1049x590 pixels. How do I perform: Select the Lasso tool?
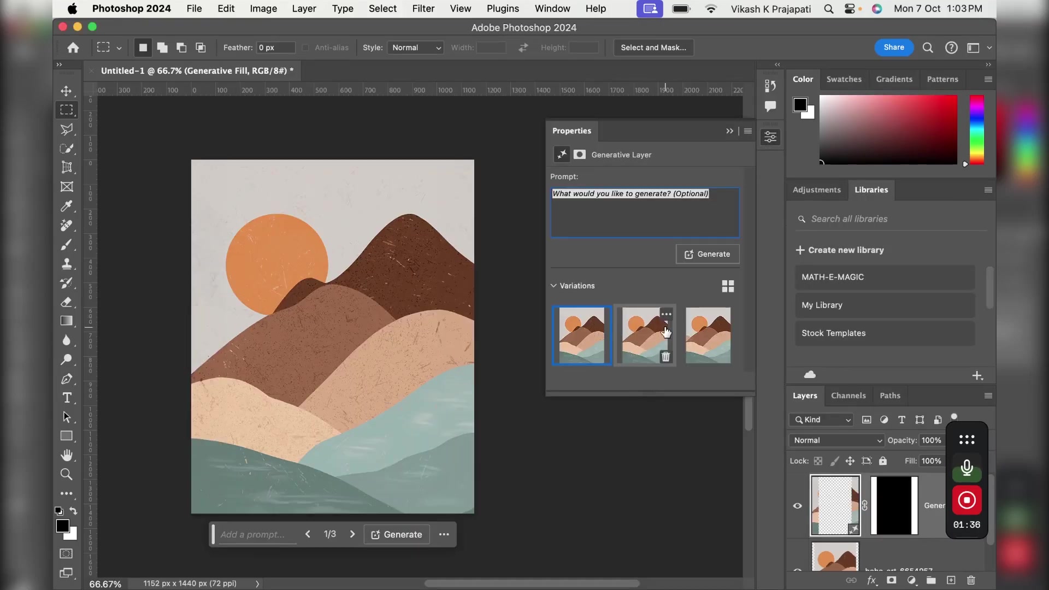(x=66, y=129)
